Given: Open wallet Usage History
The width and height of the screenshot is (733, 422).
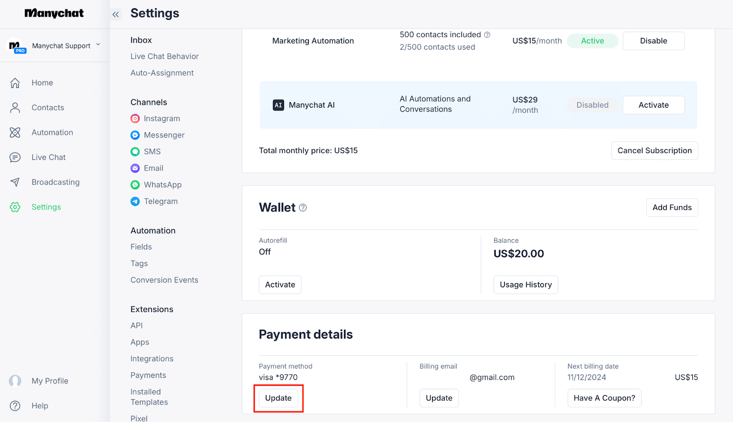Looking at the screenshot, I should [x=525, y=285].
